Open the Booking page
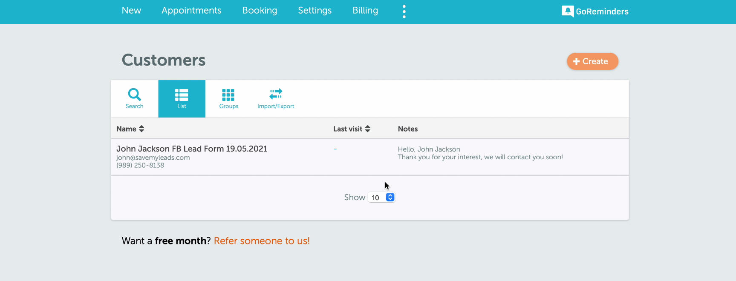The image size is (736, 281). 260,10
